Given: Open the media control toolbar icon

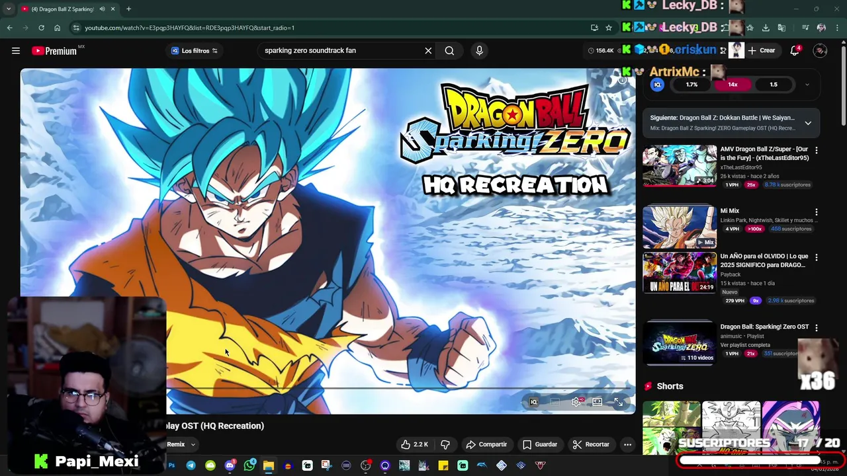Looking at the screenshot, I should coord(805,28).
